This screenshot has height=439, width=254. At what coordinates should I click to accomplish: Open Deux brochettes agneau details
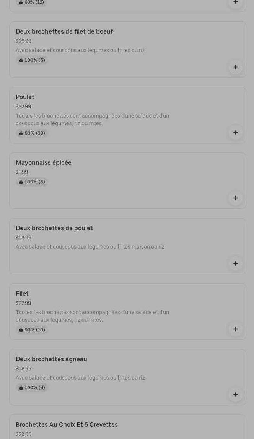click(51, 359)
